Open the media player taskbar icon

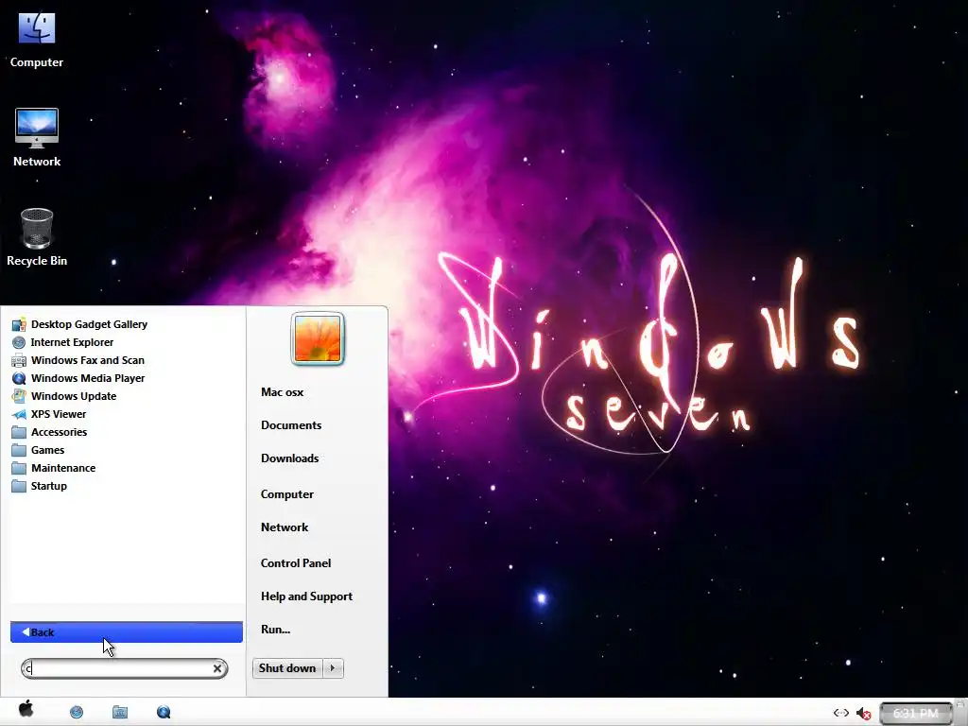coord(164,713)
